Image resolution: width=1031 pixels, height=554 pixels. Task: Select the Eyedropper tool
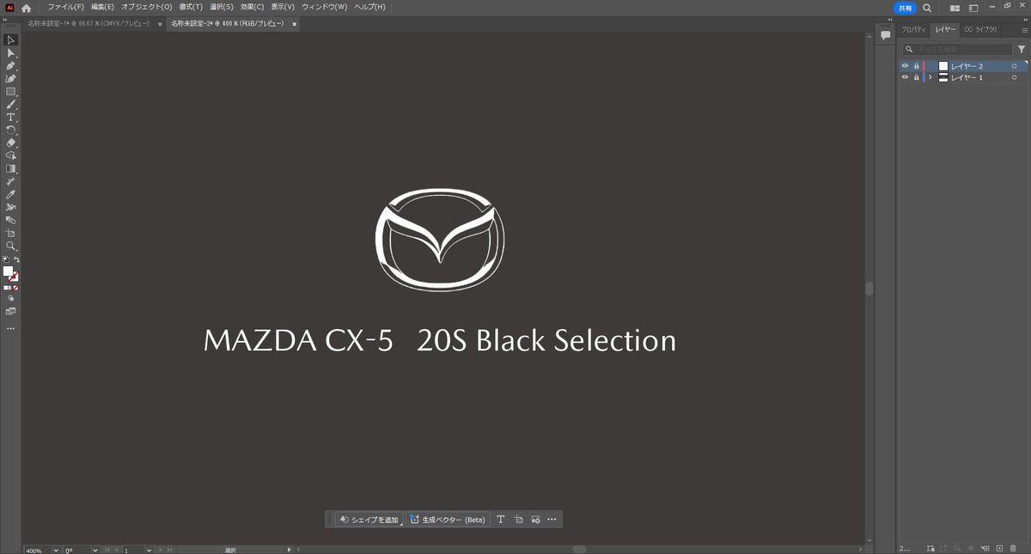[x=11, y=194]
